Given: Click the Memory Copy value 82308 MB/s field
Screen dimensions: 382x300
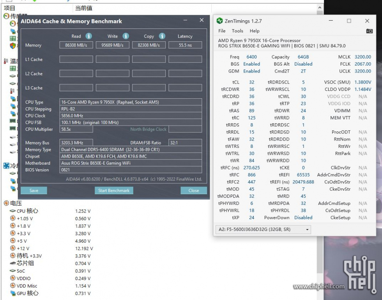Looking at the screenshot, I should 149,45.
